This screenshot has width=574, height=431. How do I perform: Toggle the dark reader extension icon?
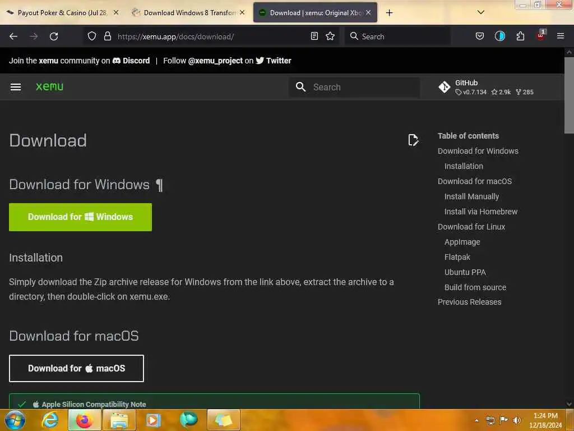499,36
